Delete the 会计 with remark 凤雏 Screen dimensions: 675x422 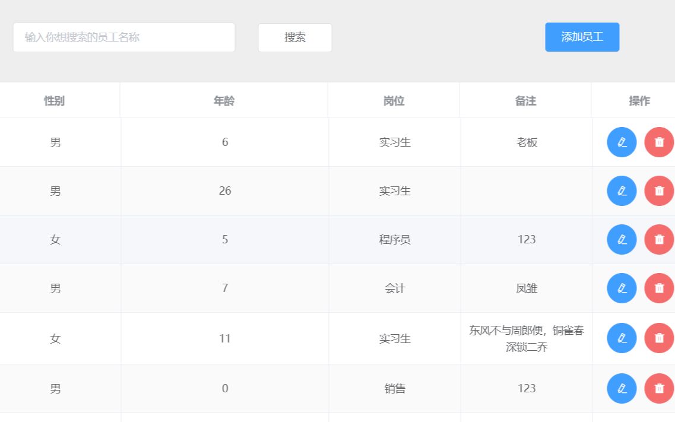(659, 288)
